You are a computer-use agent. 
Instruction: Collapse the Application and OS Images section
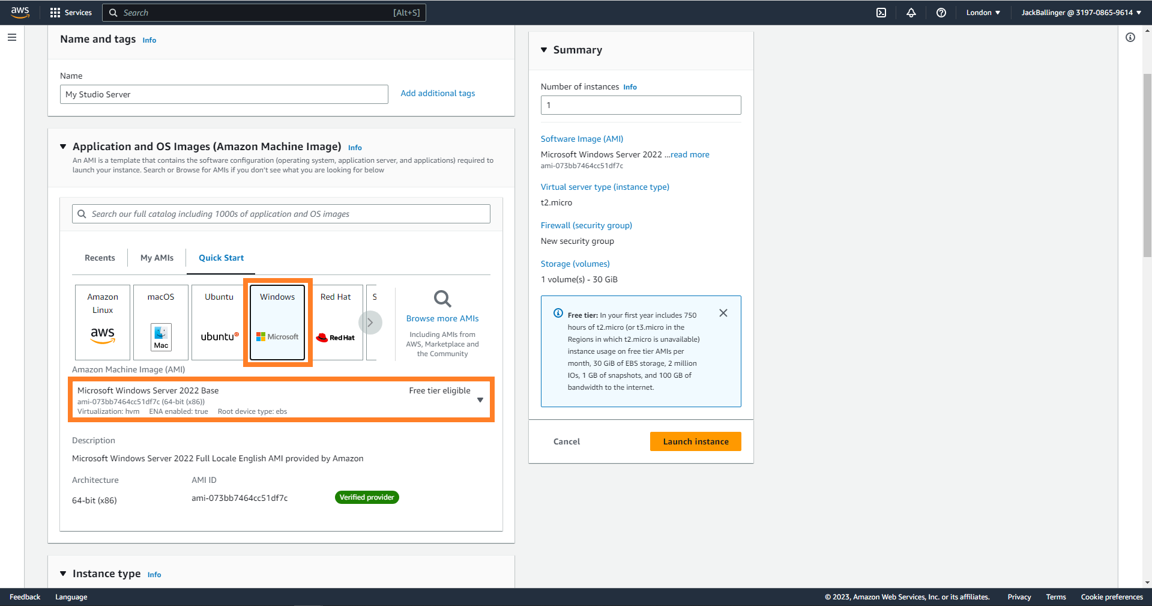click(63, 147)
